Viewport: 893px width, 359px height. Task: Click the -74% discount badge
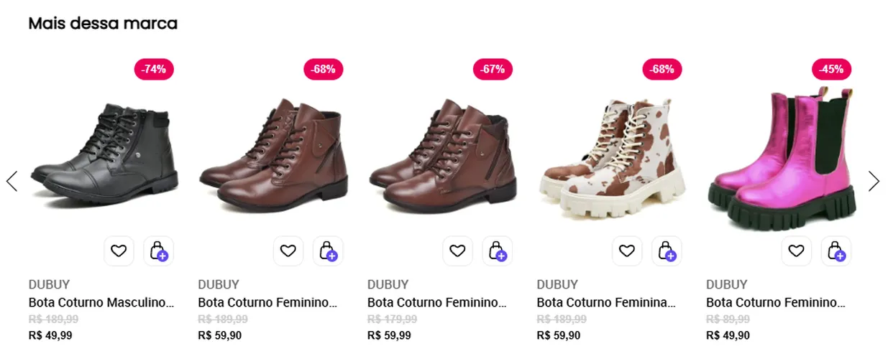(x=154, y=70)
